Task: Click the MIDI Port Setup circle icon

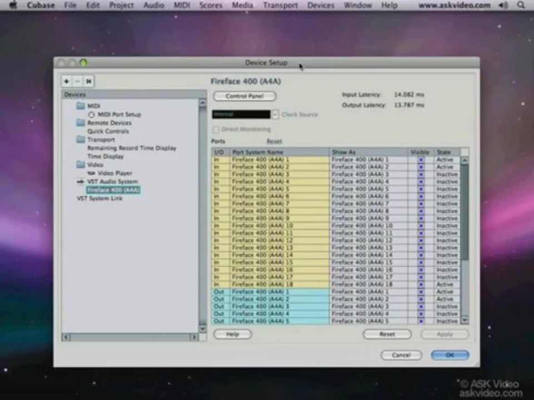Action: (x=91, y=114)
